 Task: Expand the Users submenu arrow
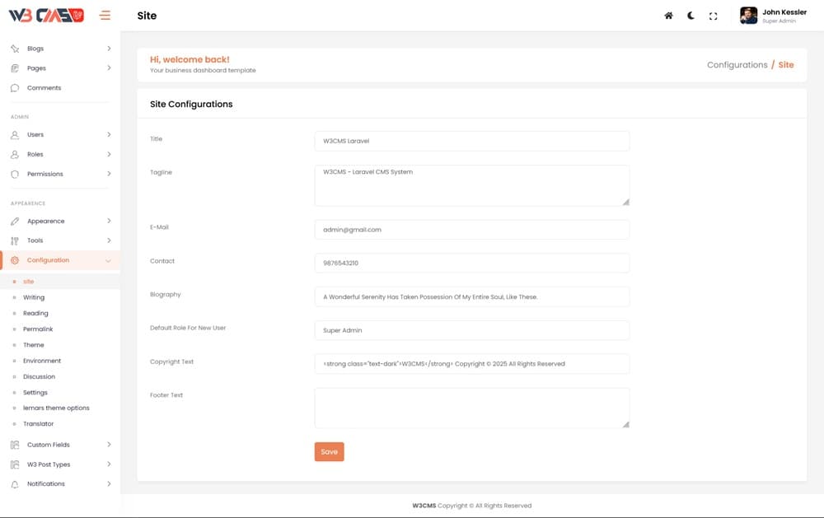click(109, 134)
